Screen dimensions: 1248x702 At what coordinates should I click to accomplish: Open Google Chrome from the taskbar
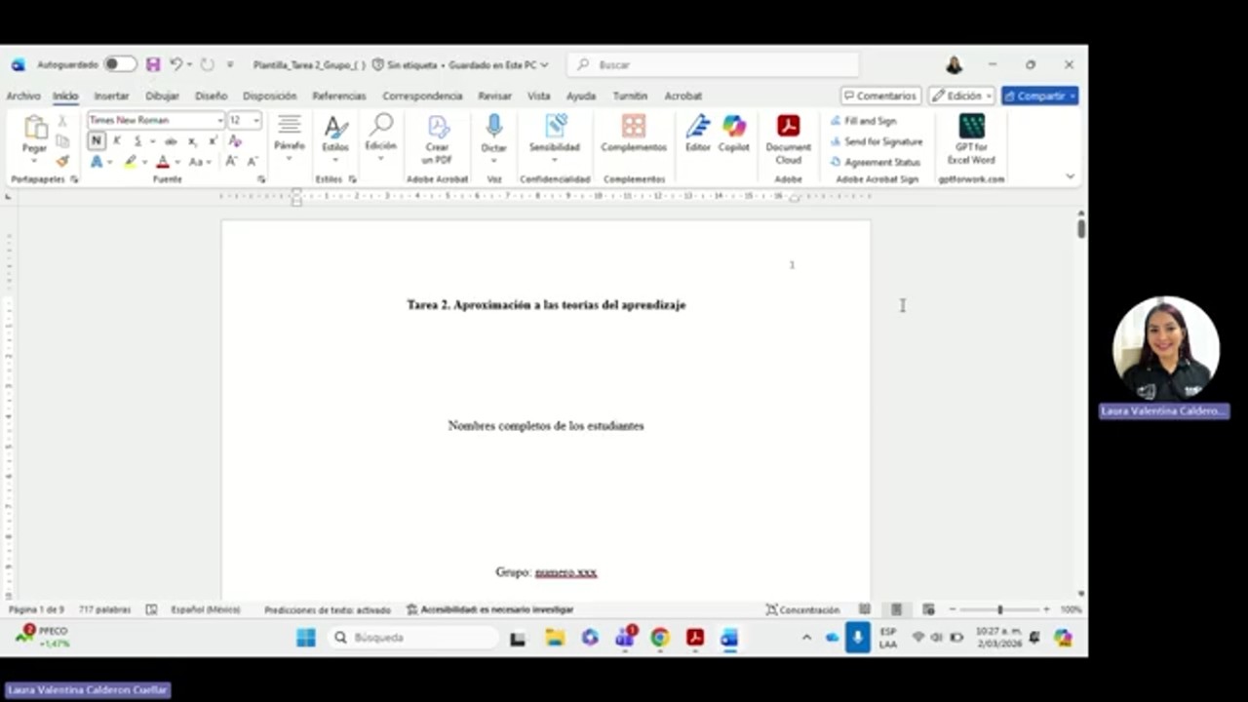click(660, 638)
